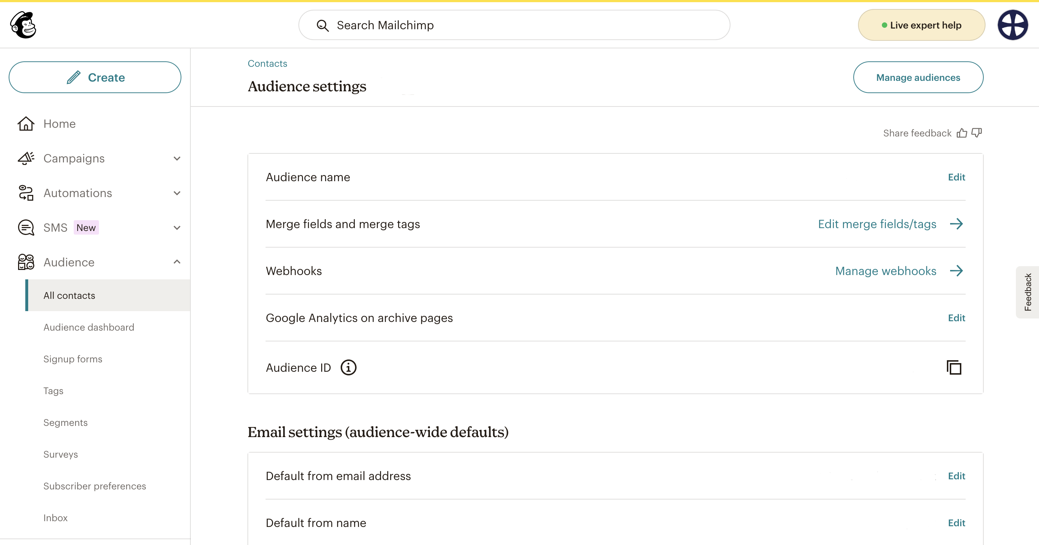Click into the Search Mailchimp field
This screenshot has width=1039, height=545.
pyautogui.click(x=514, y=25)
